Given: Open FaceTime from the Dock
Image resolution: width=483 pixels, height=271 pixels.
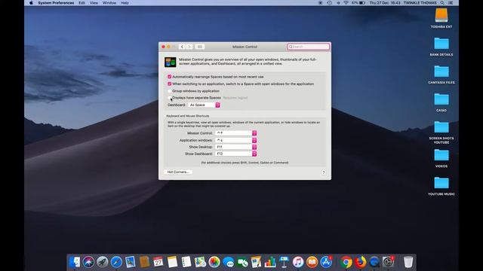Looking at the screenshot, I should [x=242, y=262].
